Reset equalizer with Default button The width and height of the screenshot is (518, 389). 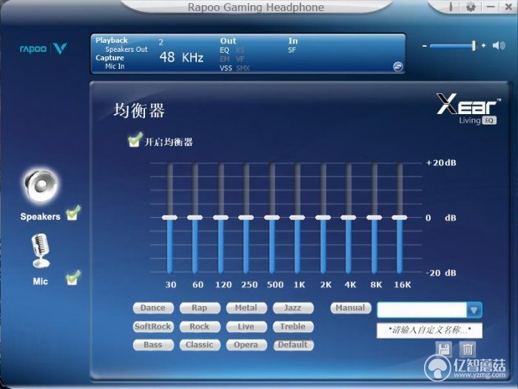[x=293, y=345]
